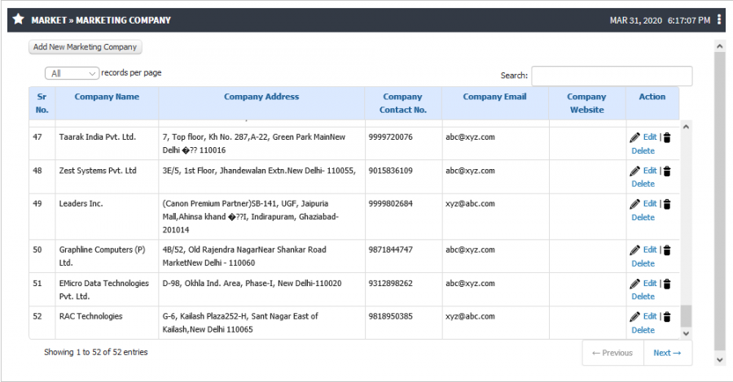Sort by Sr No. column header
The width and height of the screenshot is (733, 382).
click(42, 103)
